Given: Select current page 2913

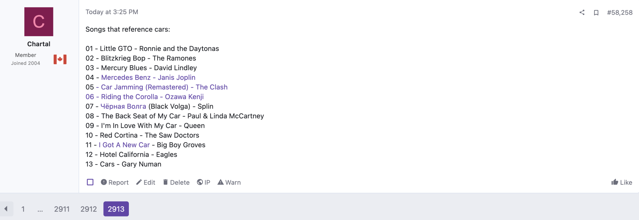Looking at the screenshot, I should (116, 209).
